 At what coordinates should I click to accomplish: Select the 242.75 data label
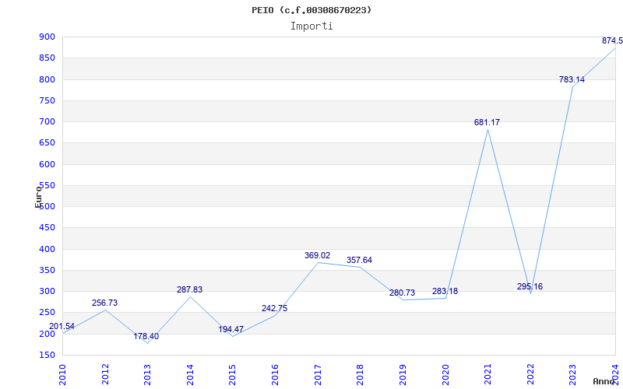275,308
